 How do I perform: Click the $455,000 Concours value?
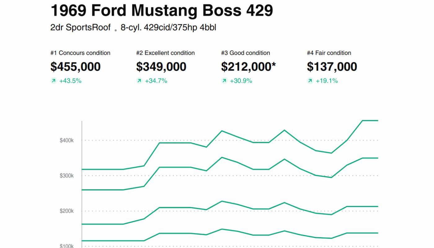point(75,67)
